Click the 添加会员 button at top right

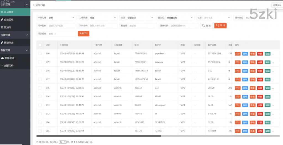click(x=277, y=5)
